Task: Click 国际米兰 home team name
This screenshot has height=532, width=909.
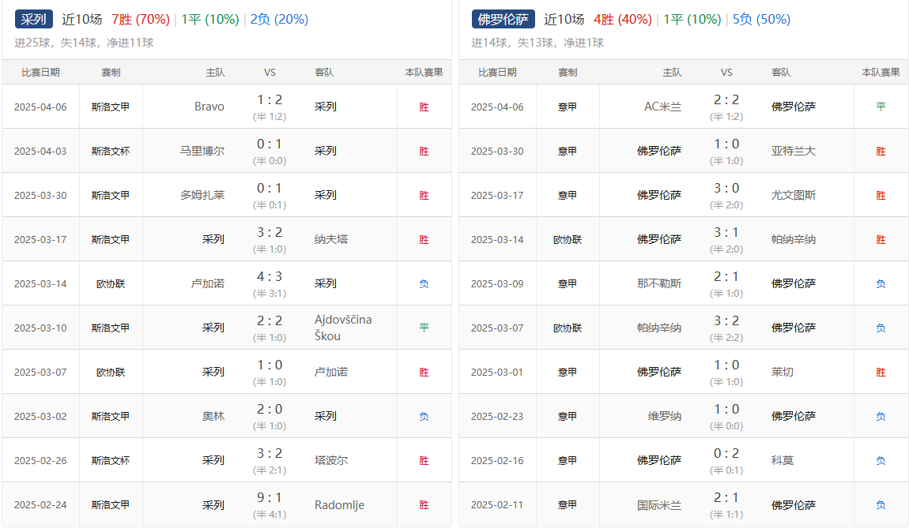Action: click(x=659, y=505)
